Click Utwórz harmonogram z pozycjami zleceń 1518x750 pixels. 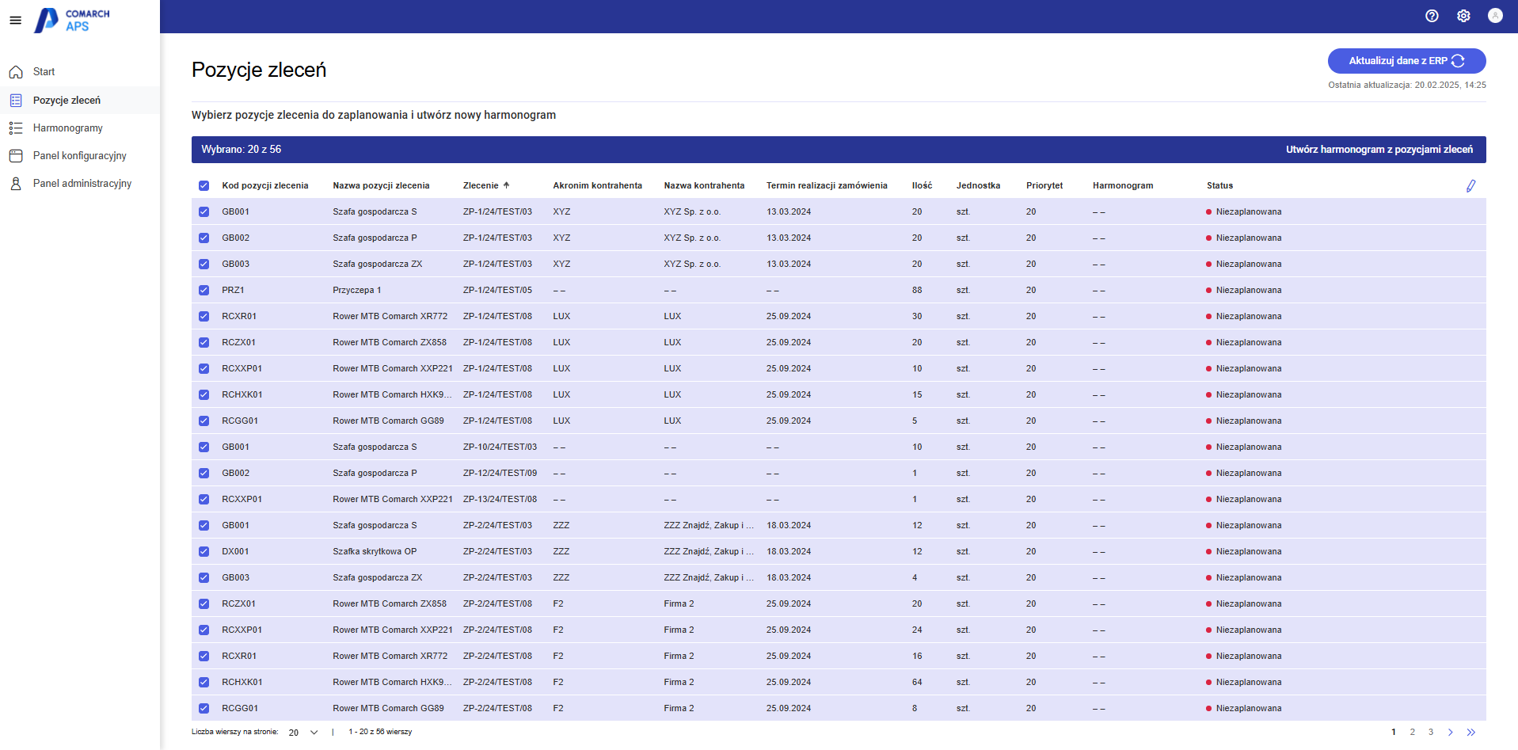coord(1379,150)
